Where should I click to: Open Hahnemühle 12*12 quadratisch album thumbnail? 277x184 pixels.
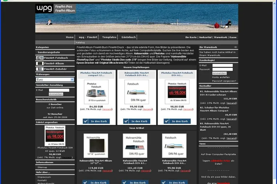coord(96,146)
